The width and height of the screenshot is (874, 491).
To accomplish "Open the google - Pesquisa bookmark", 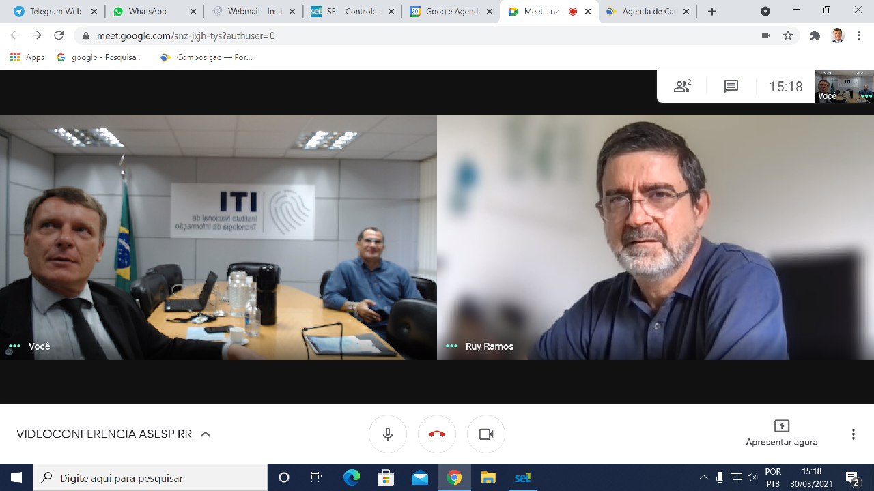I will click(x=100, y=57).
